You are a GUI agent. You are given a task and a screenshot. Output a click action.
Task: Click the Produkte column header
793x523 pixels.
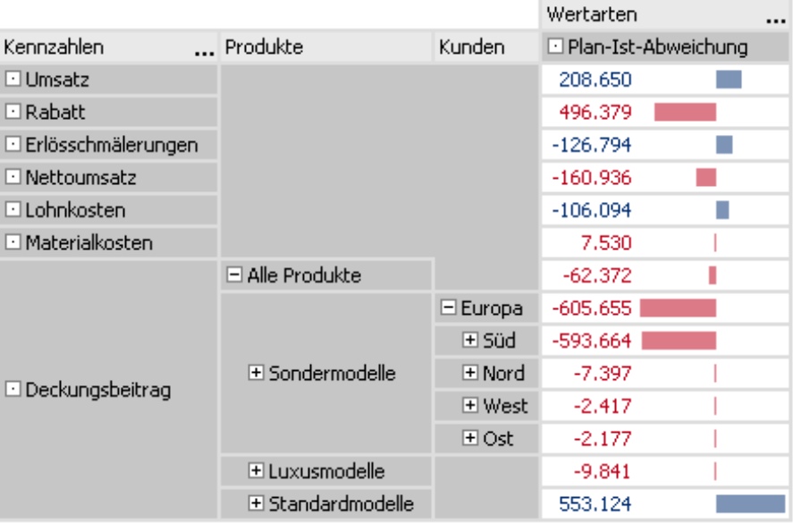(326, 47)
